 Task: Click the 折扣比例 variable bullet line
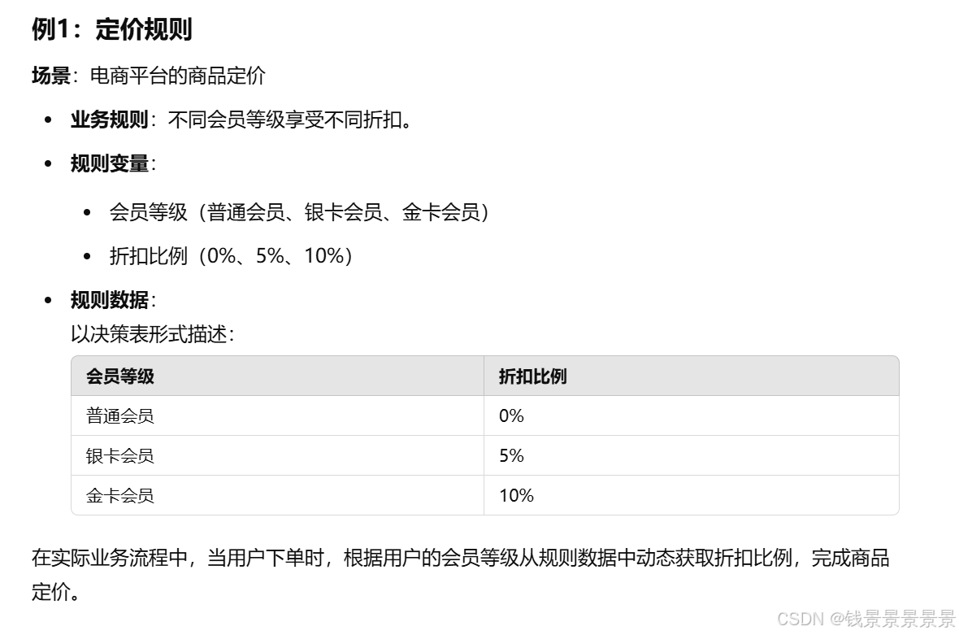point(231,256)
